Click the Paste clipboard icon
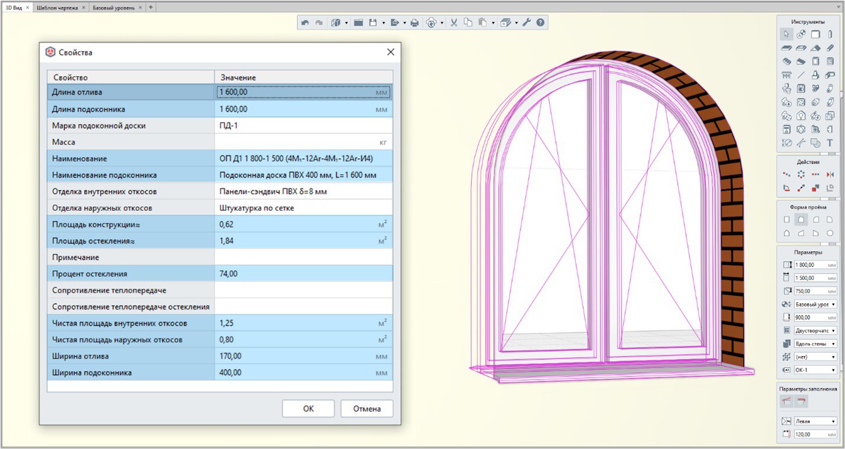Screen dimensions: 845x449 [x=482, y=22]
